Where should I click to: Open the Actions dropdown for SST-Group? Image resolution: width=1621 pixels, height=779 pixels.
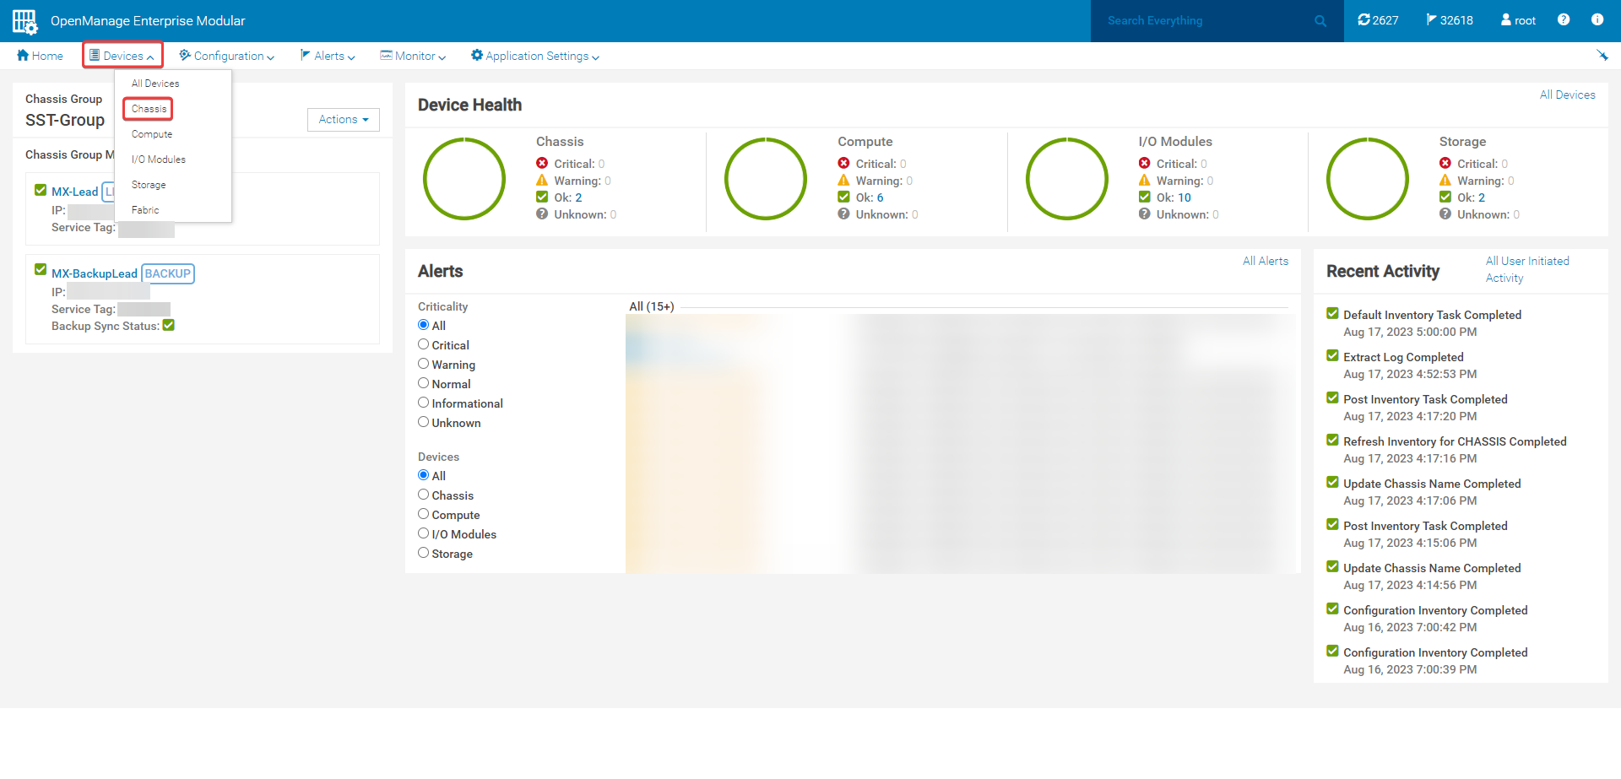343,120
